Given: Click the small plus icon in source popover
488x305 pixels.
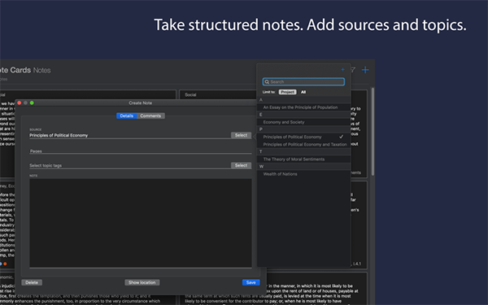Looking at the screenshot, I should point(342,70).
